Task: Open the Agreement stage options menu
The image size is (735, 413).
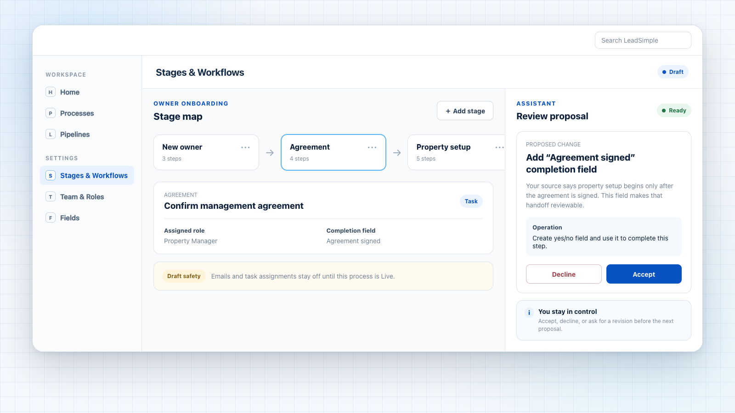Action: click(372, 147)
